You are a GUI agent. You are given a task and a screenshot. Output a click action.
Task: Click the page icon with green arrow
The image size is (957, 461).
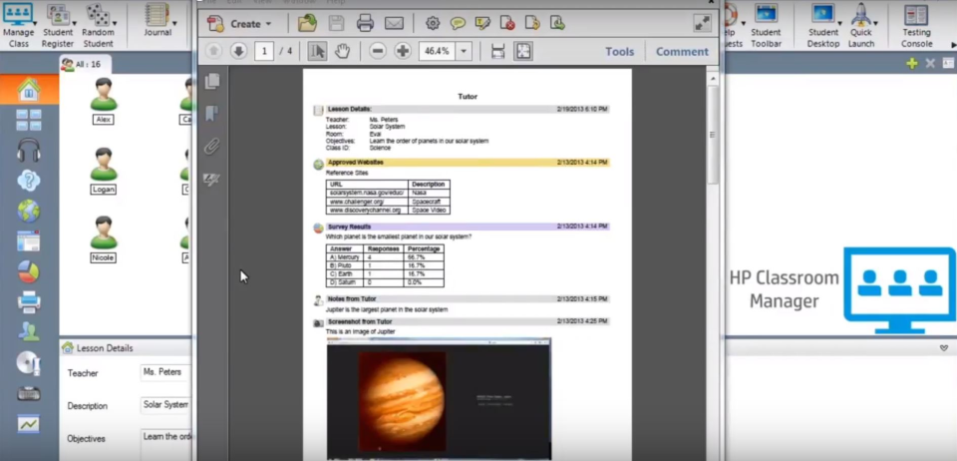tap(557, 24)
